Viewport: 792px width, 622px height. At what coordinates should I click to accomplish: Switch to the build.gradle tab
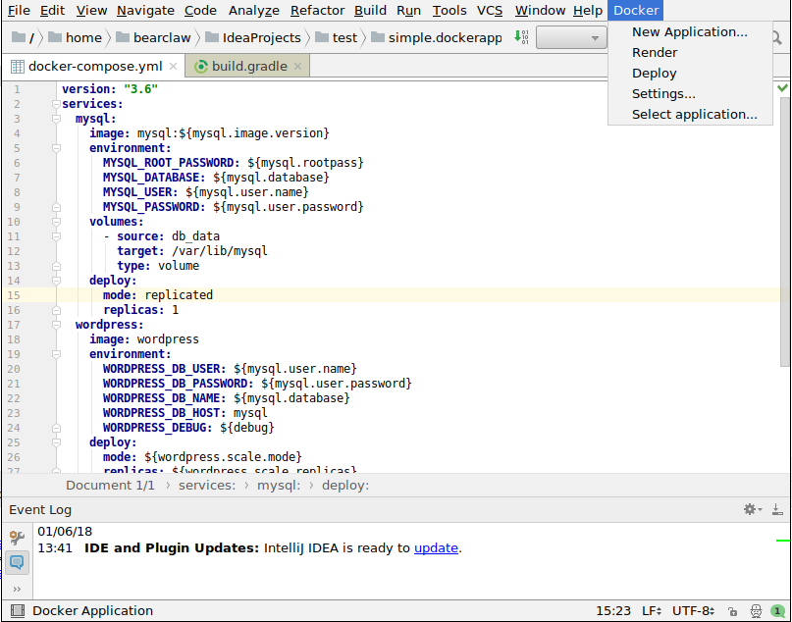click(248, 66)
